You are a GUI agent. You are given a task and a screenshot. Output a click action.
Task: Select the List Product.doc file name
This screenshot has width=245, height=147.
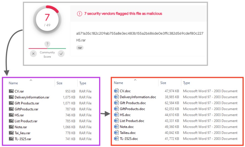pos(132,121)
